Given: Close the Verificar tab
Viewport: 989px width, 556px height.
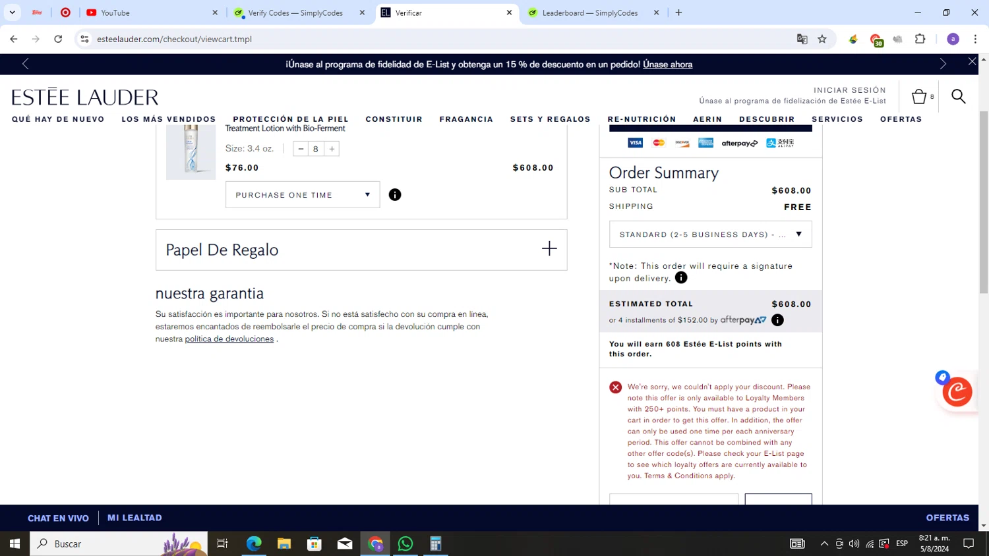Looking at the screenshot, I should [x=509, y=13].
